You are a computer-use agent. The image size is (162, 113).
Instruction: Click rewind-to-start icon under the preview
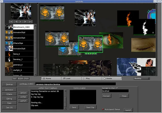click(x=11, y=22)
